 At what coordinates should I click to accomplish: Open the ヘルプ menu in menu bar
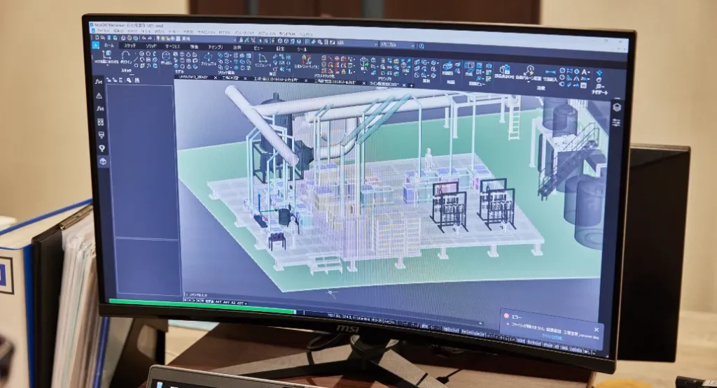305,34
